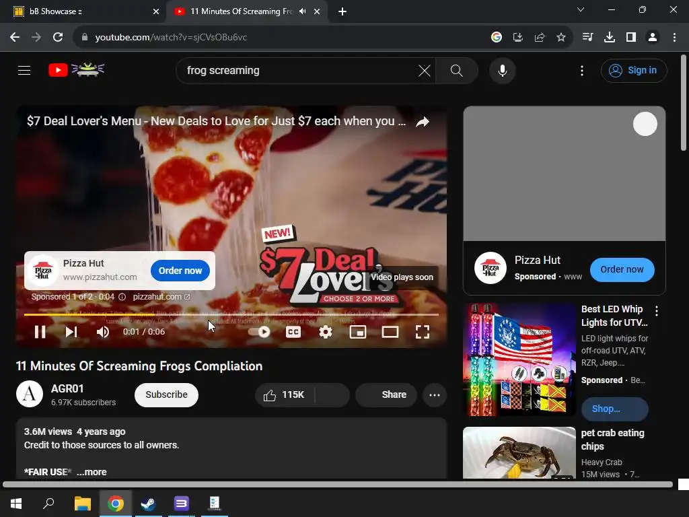The image size is (689, 517).
Task: Open Chrome downloads icon
Action: click(610, 38)
